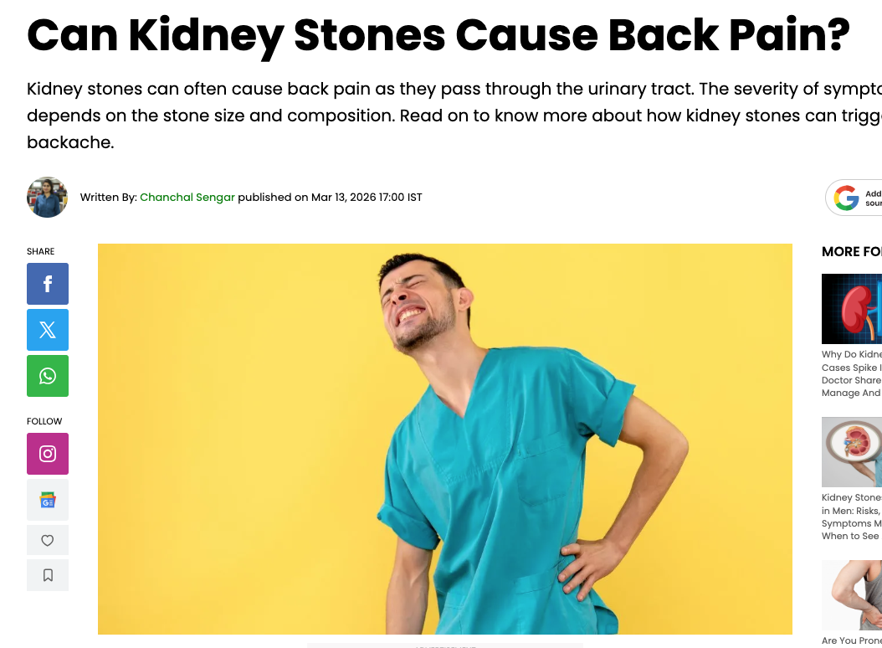Click the Google G logo in the source pill
Screen dimensions: 882x648
[x=847, y=198]
